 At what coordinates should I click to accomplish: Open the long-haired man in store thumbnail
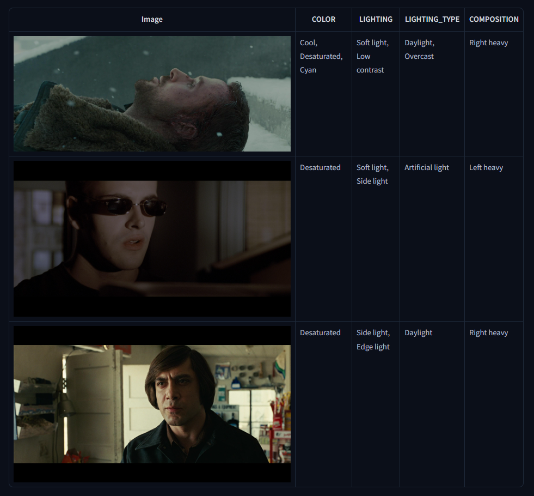(152, 404)
